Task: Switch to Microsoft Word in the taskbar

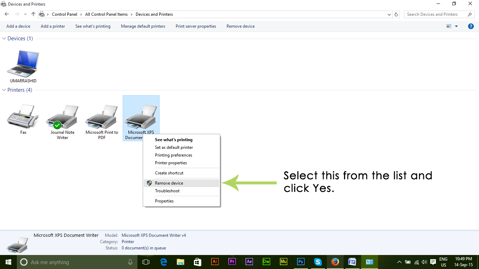Action: [x=352, y=262]
